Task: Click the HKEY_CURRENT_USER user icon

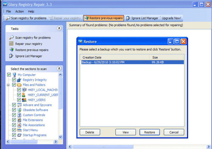Action: point(24,95)
